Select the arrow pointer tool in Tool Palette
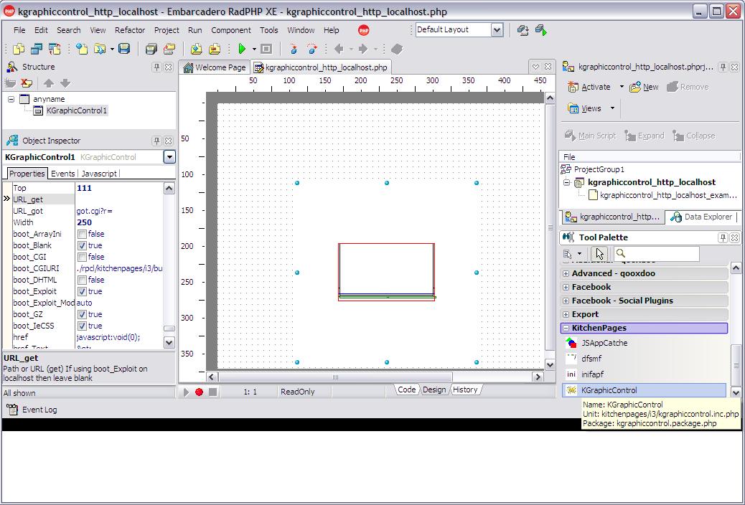The width and height of the screenshot is (745, 505). click(599, 254)
